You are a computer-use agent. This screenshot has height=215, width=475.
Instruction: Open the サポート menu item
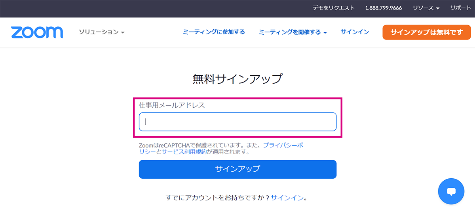[x=460, y=8]
